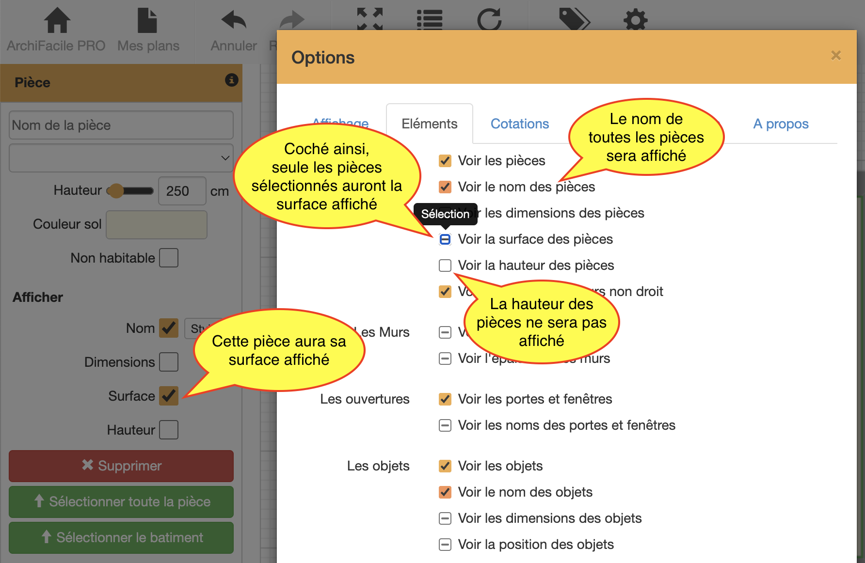Open the Couleur sol color swatch
This screenshot has width=865, height=563.
coord(156,224)
